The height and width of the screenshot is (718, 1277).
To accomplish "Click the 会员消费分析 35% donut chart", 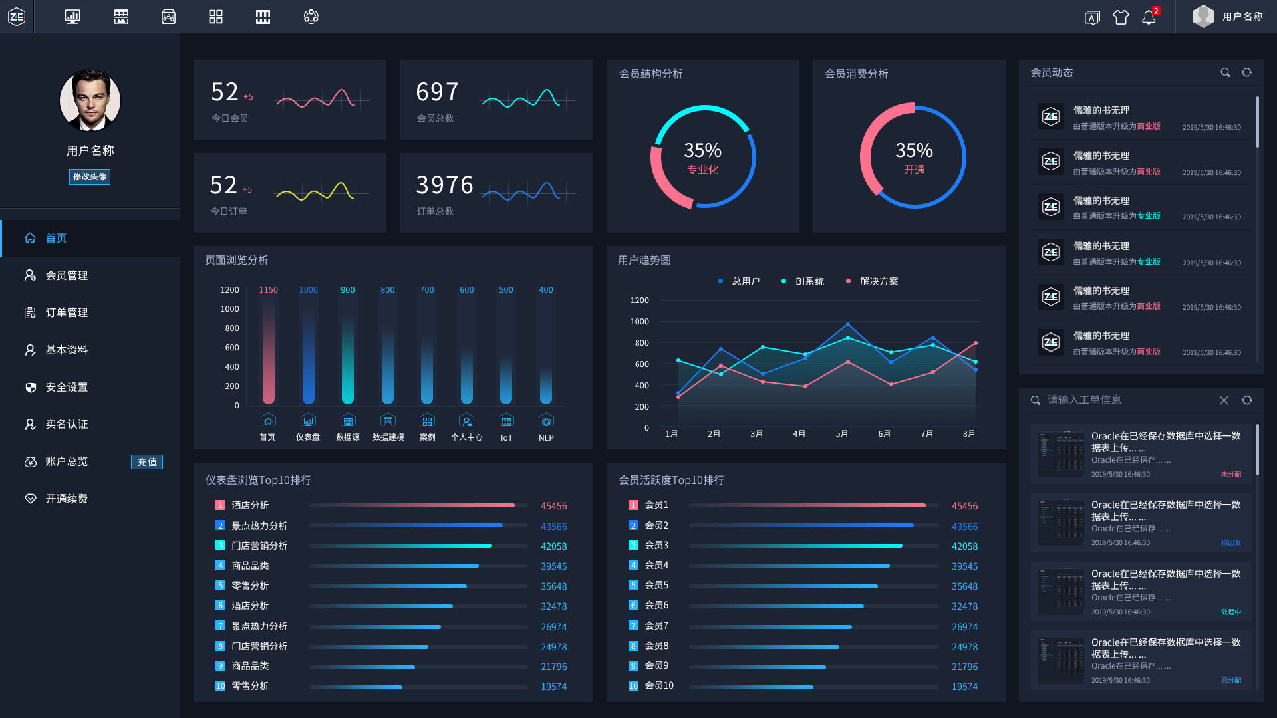I will pos(913,156).
